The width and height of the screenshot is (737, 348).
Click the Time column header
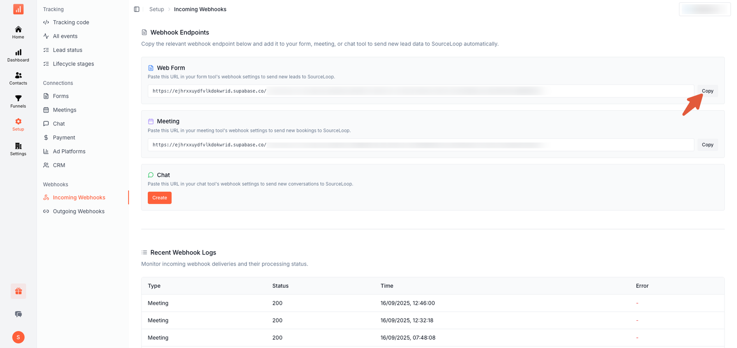(x=387, y=286)
